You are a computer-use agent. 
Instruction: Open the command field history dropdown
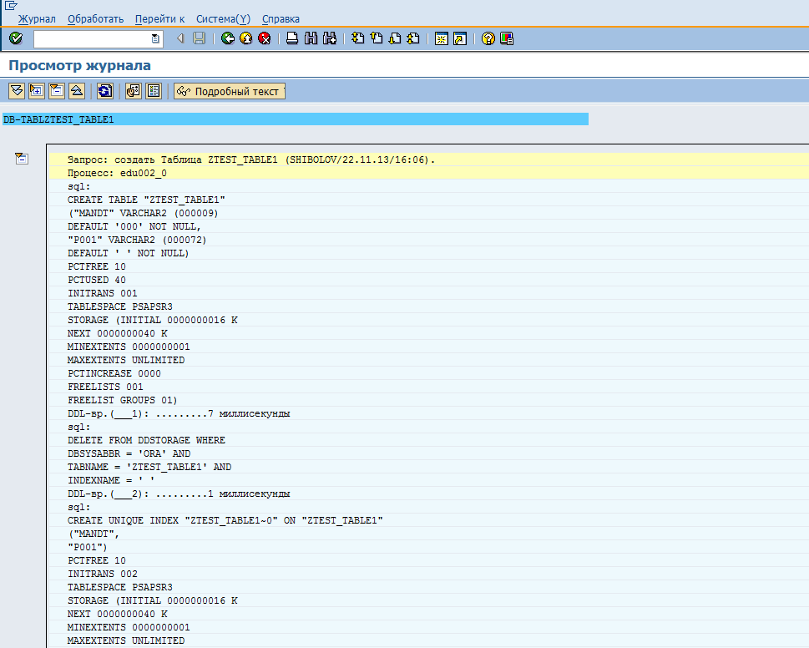[155, 38]
